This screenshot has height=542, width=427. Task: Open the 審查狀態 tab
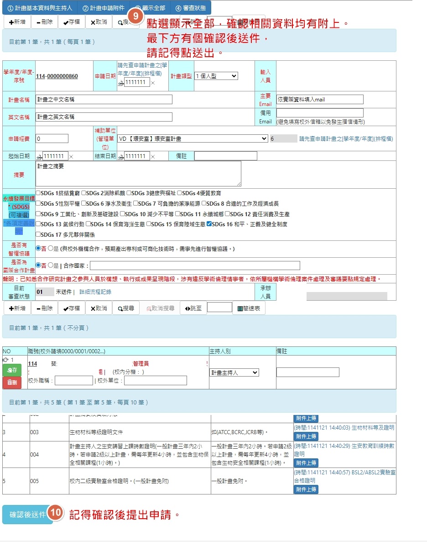tap(190, 8)
